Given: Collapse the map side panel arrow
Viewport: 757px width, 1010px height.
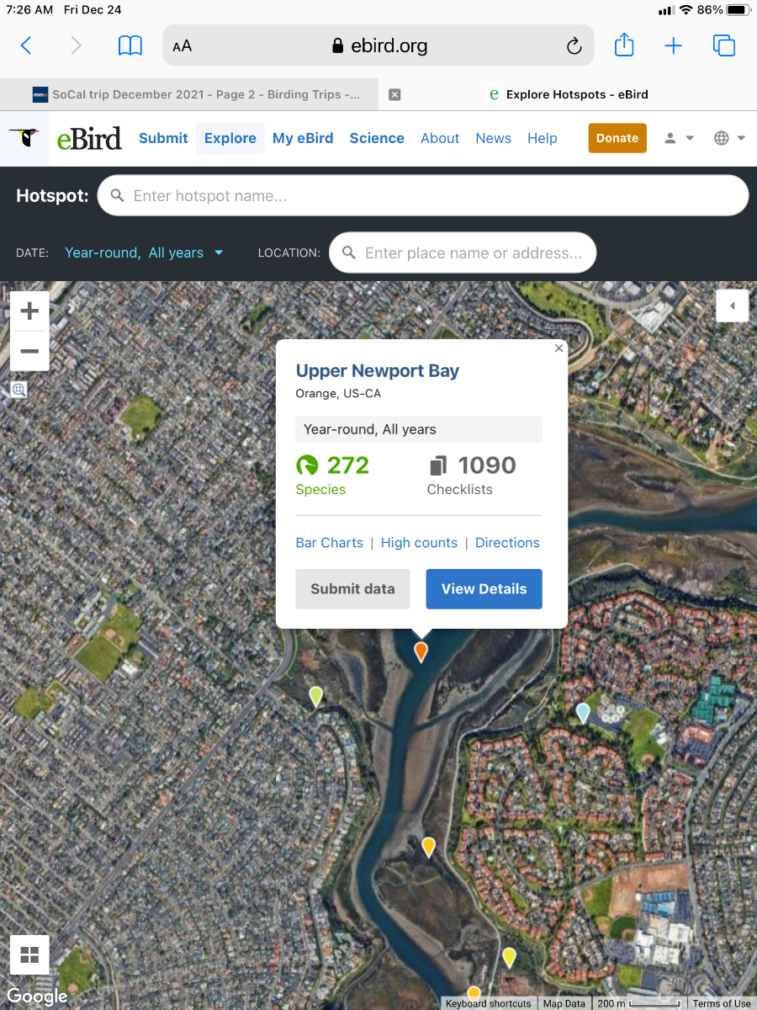Looking at the screenshot, I should pyautogui.click(x=732, y=306).
